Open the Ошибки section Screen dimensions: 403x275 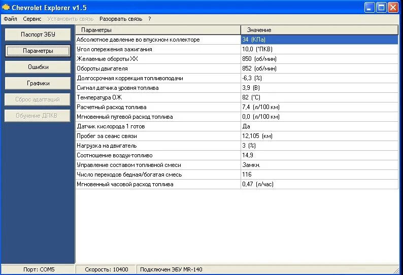38,67
